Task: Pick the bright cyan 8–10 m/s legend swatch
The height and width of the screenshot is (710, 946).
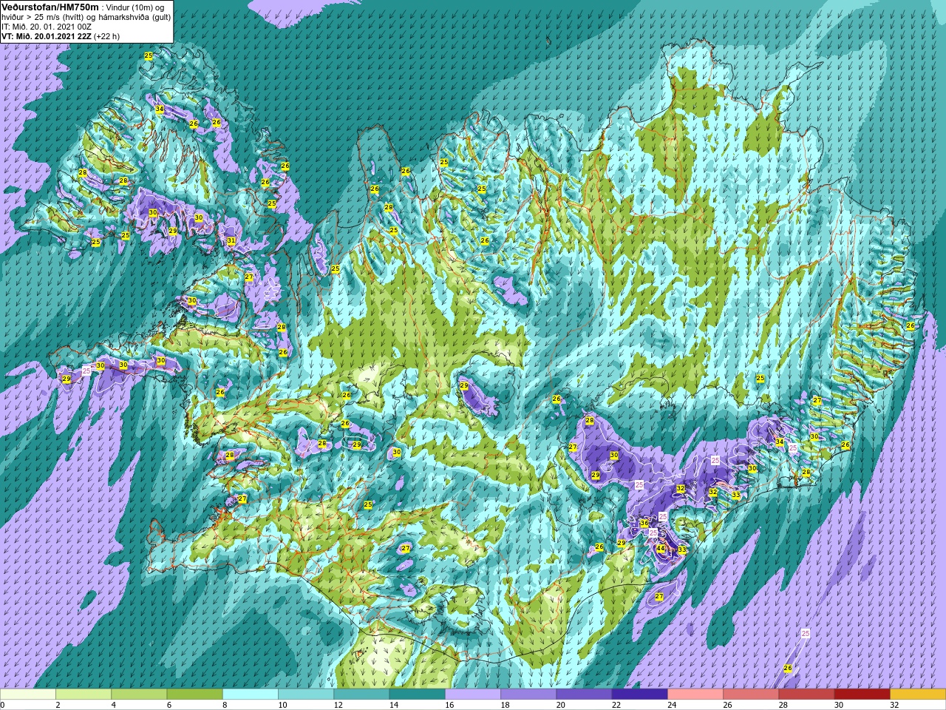Action: pos(251,694)
